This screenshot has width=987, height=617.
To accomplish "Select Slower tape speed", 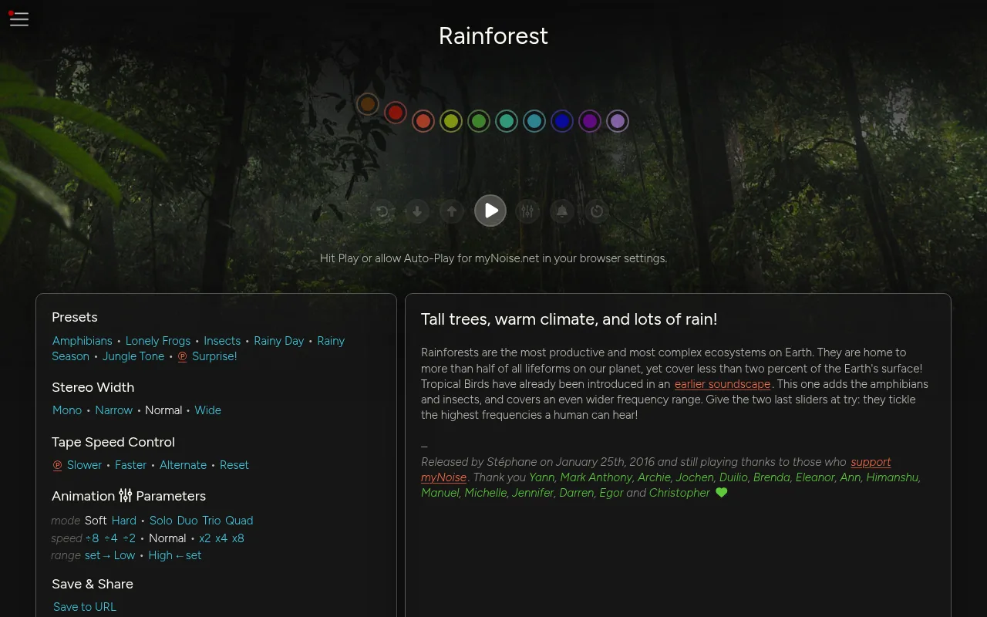I will click(84, 465).
